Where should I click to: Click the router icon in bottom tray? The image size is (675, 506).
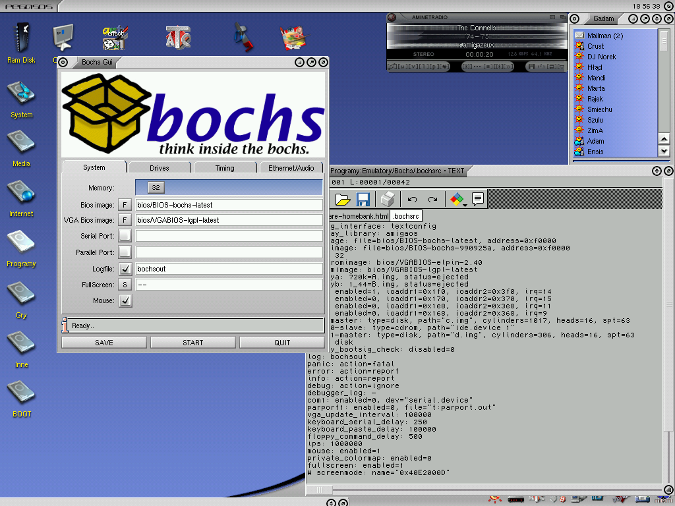[x=515, y=500]
